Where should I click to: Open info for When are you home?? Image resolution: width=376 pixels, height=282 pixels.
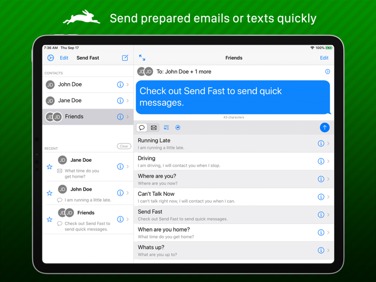tap(321, 233)
